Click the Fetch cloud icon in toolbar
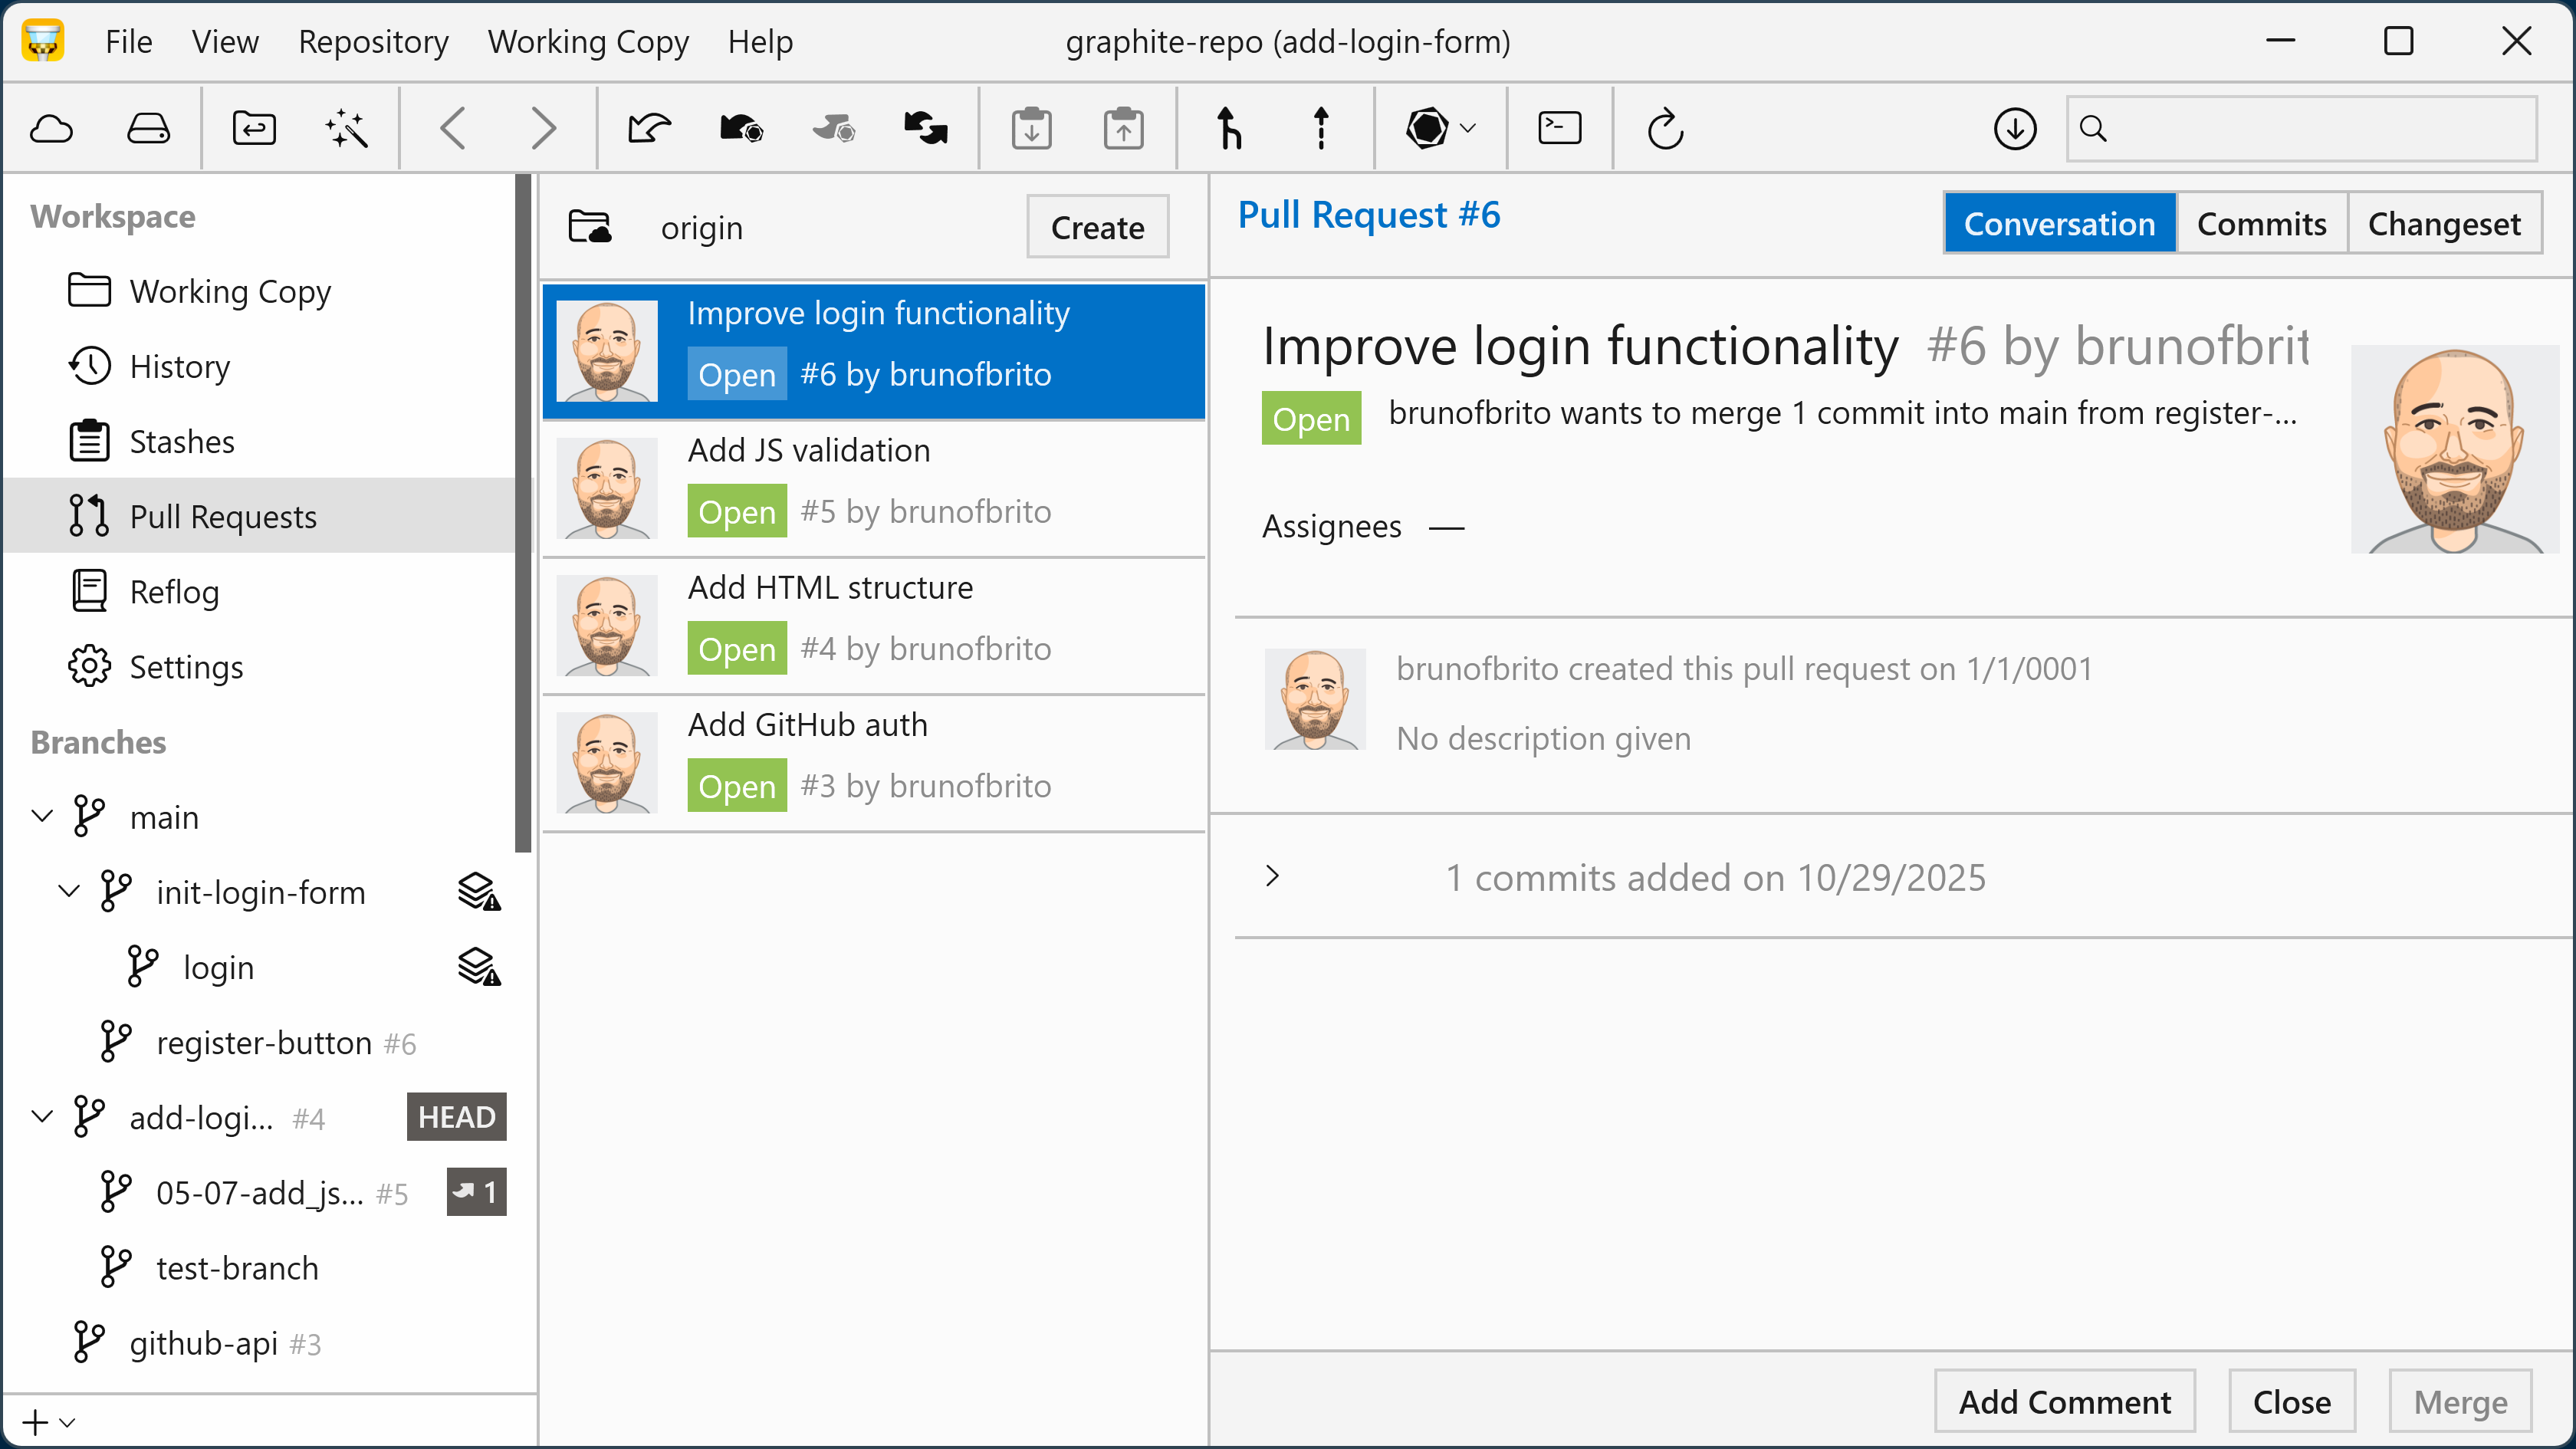The image size is (2576, 1449). point(52,129)
